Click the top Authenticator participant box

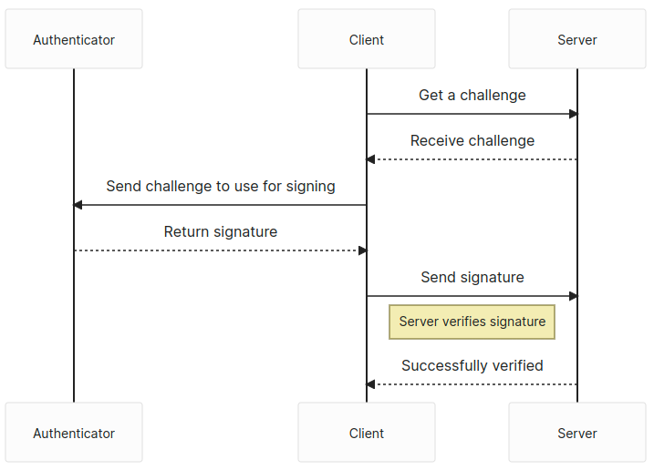coord(74,39)
